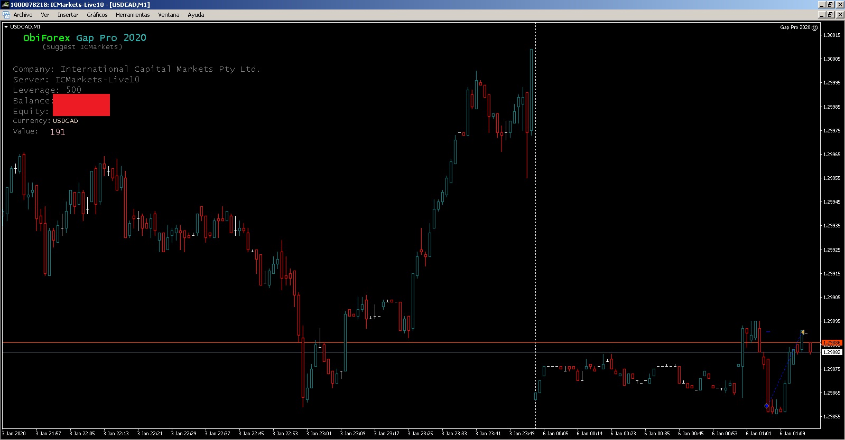Click the chart document icon beside Archivo

[x=5, y=15]
